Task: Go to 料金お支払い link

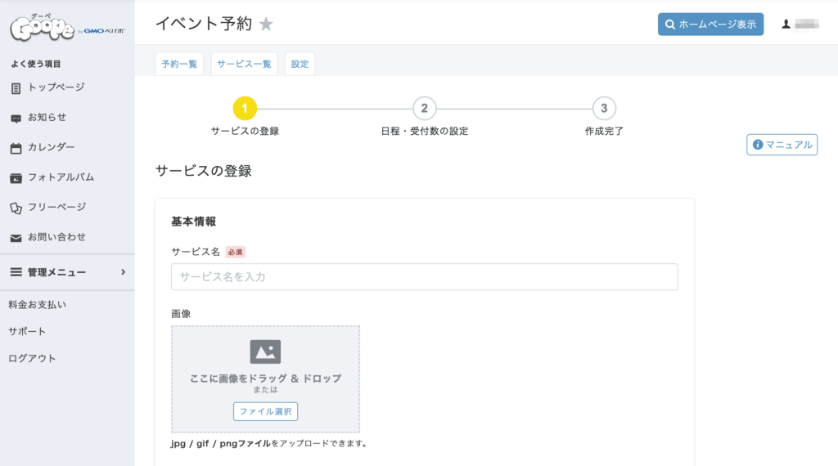Action: pyautogui.click(x=38, y=305)
